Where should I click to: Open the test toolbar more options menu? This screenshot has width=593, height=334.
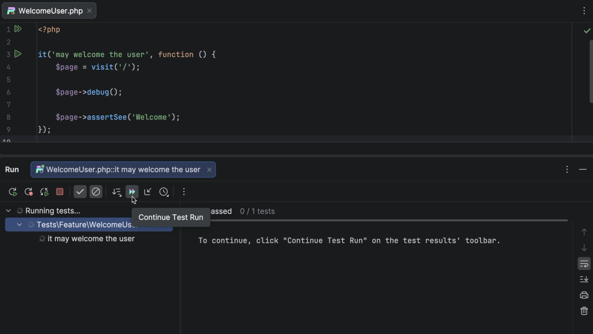(184, 192)
